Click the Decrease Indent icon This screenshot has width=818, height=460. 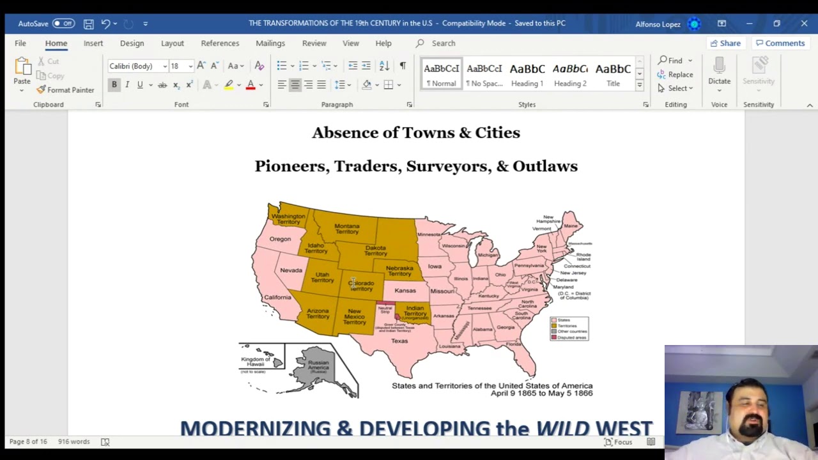click(x=353, y=66)
